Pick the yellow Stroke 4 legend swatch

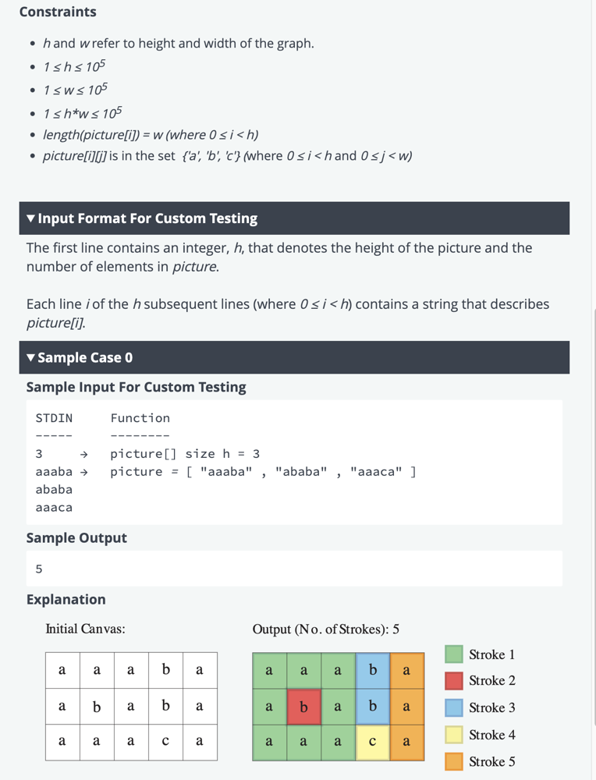pos(454,735)
